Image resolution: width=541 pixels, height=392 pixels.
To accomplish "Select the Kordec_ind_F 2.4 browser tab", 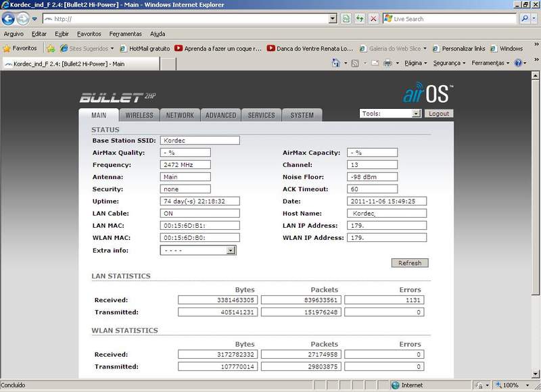I will click(80, 64).
